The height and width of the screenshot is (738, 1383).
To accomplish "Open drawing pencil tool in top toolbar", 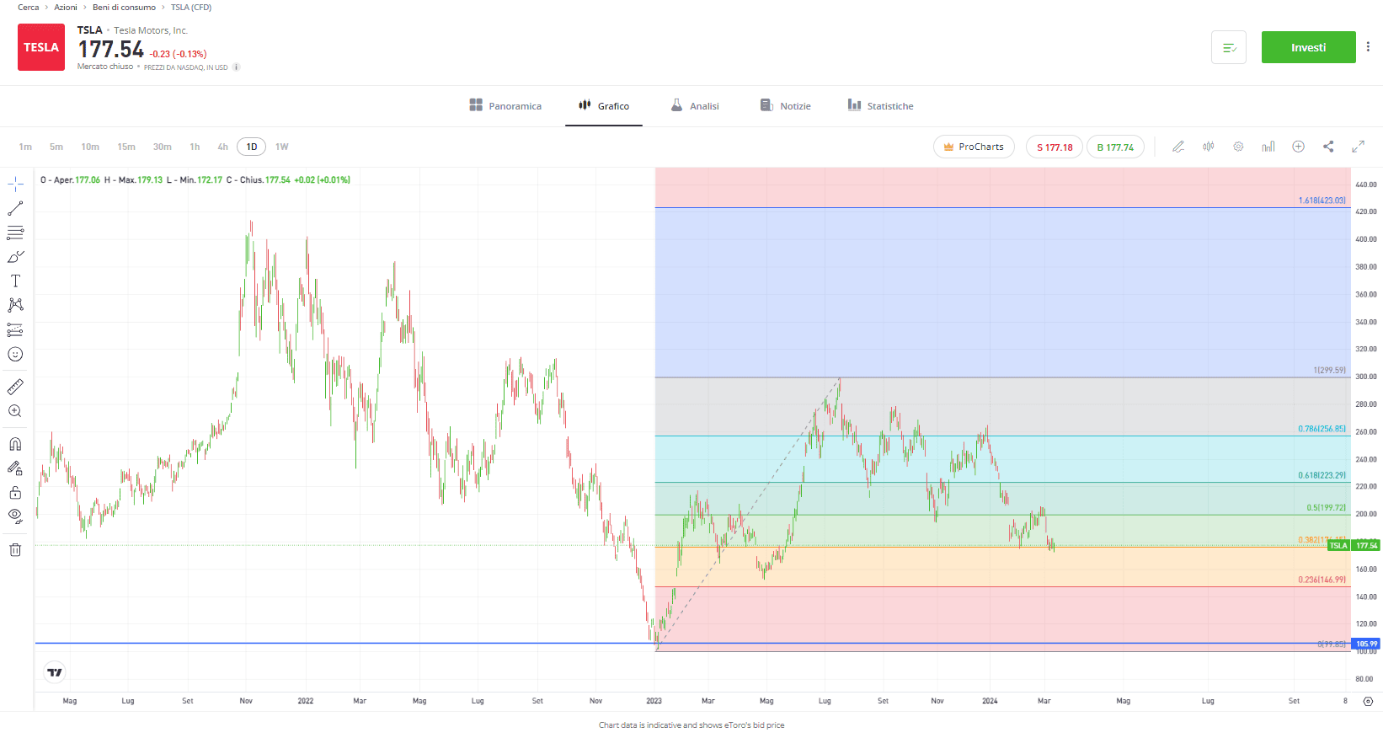I will tap(1178, 147).
